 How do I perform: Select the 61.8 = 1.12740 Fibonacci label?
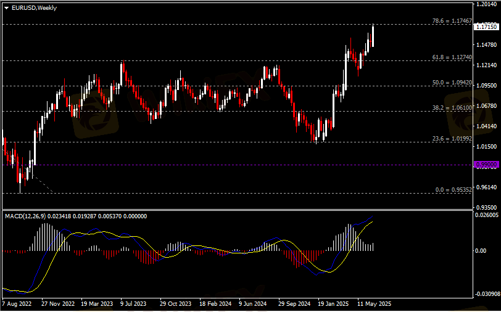coord(452,57)
